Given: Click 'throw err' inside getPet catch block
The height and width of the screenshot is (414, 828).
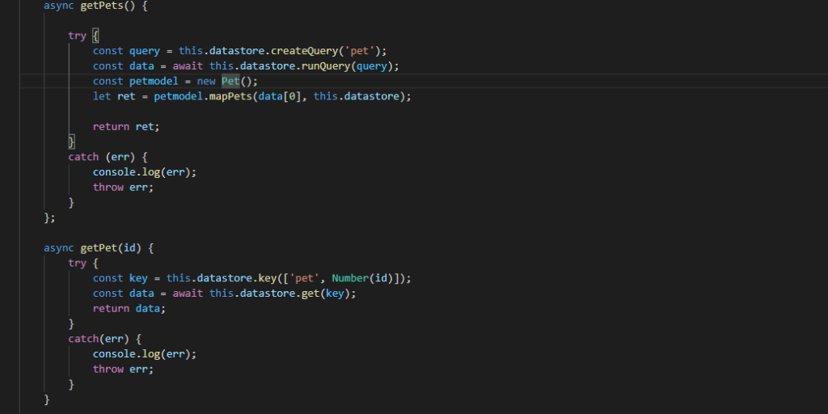Looking at the screenshot, I should coord(123,369).
